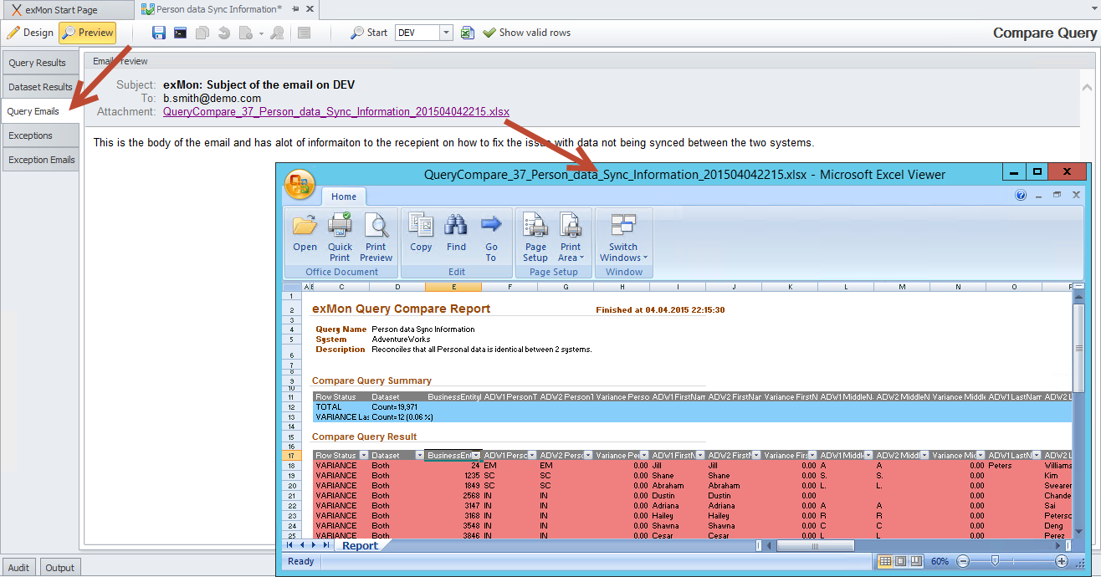This screenshot has height=577, width=1101.
Task: Switch to Page Layout view
Action: point(901,561)
